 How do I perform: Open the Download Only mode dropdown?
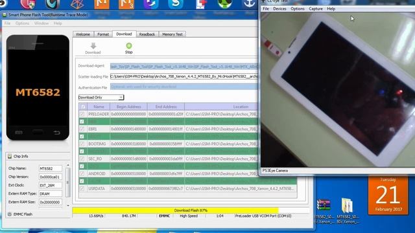[101, 98]
